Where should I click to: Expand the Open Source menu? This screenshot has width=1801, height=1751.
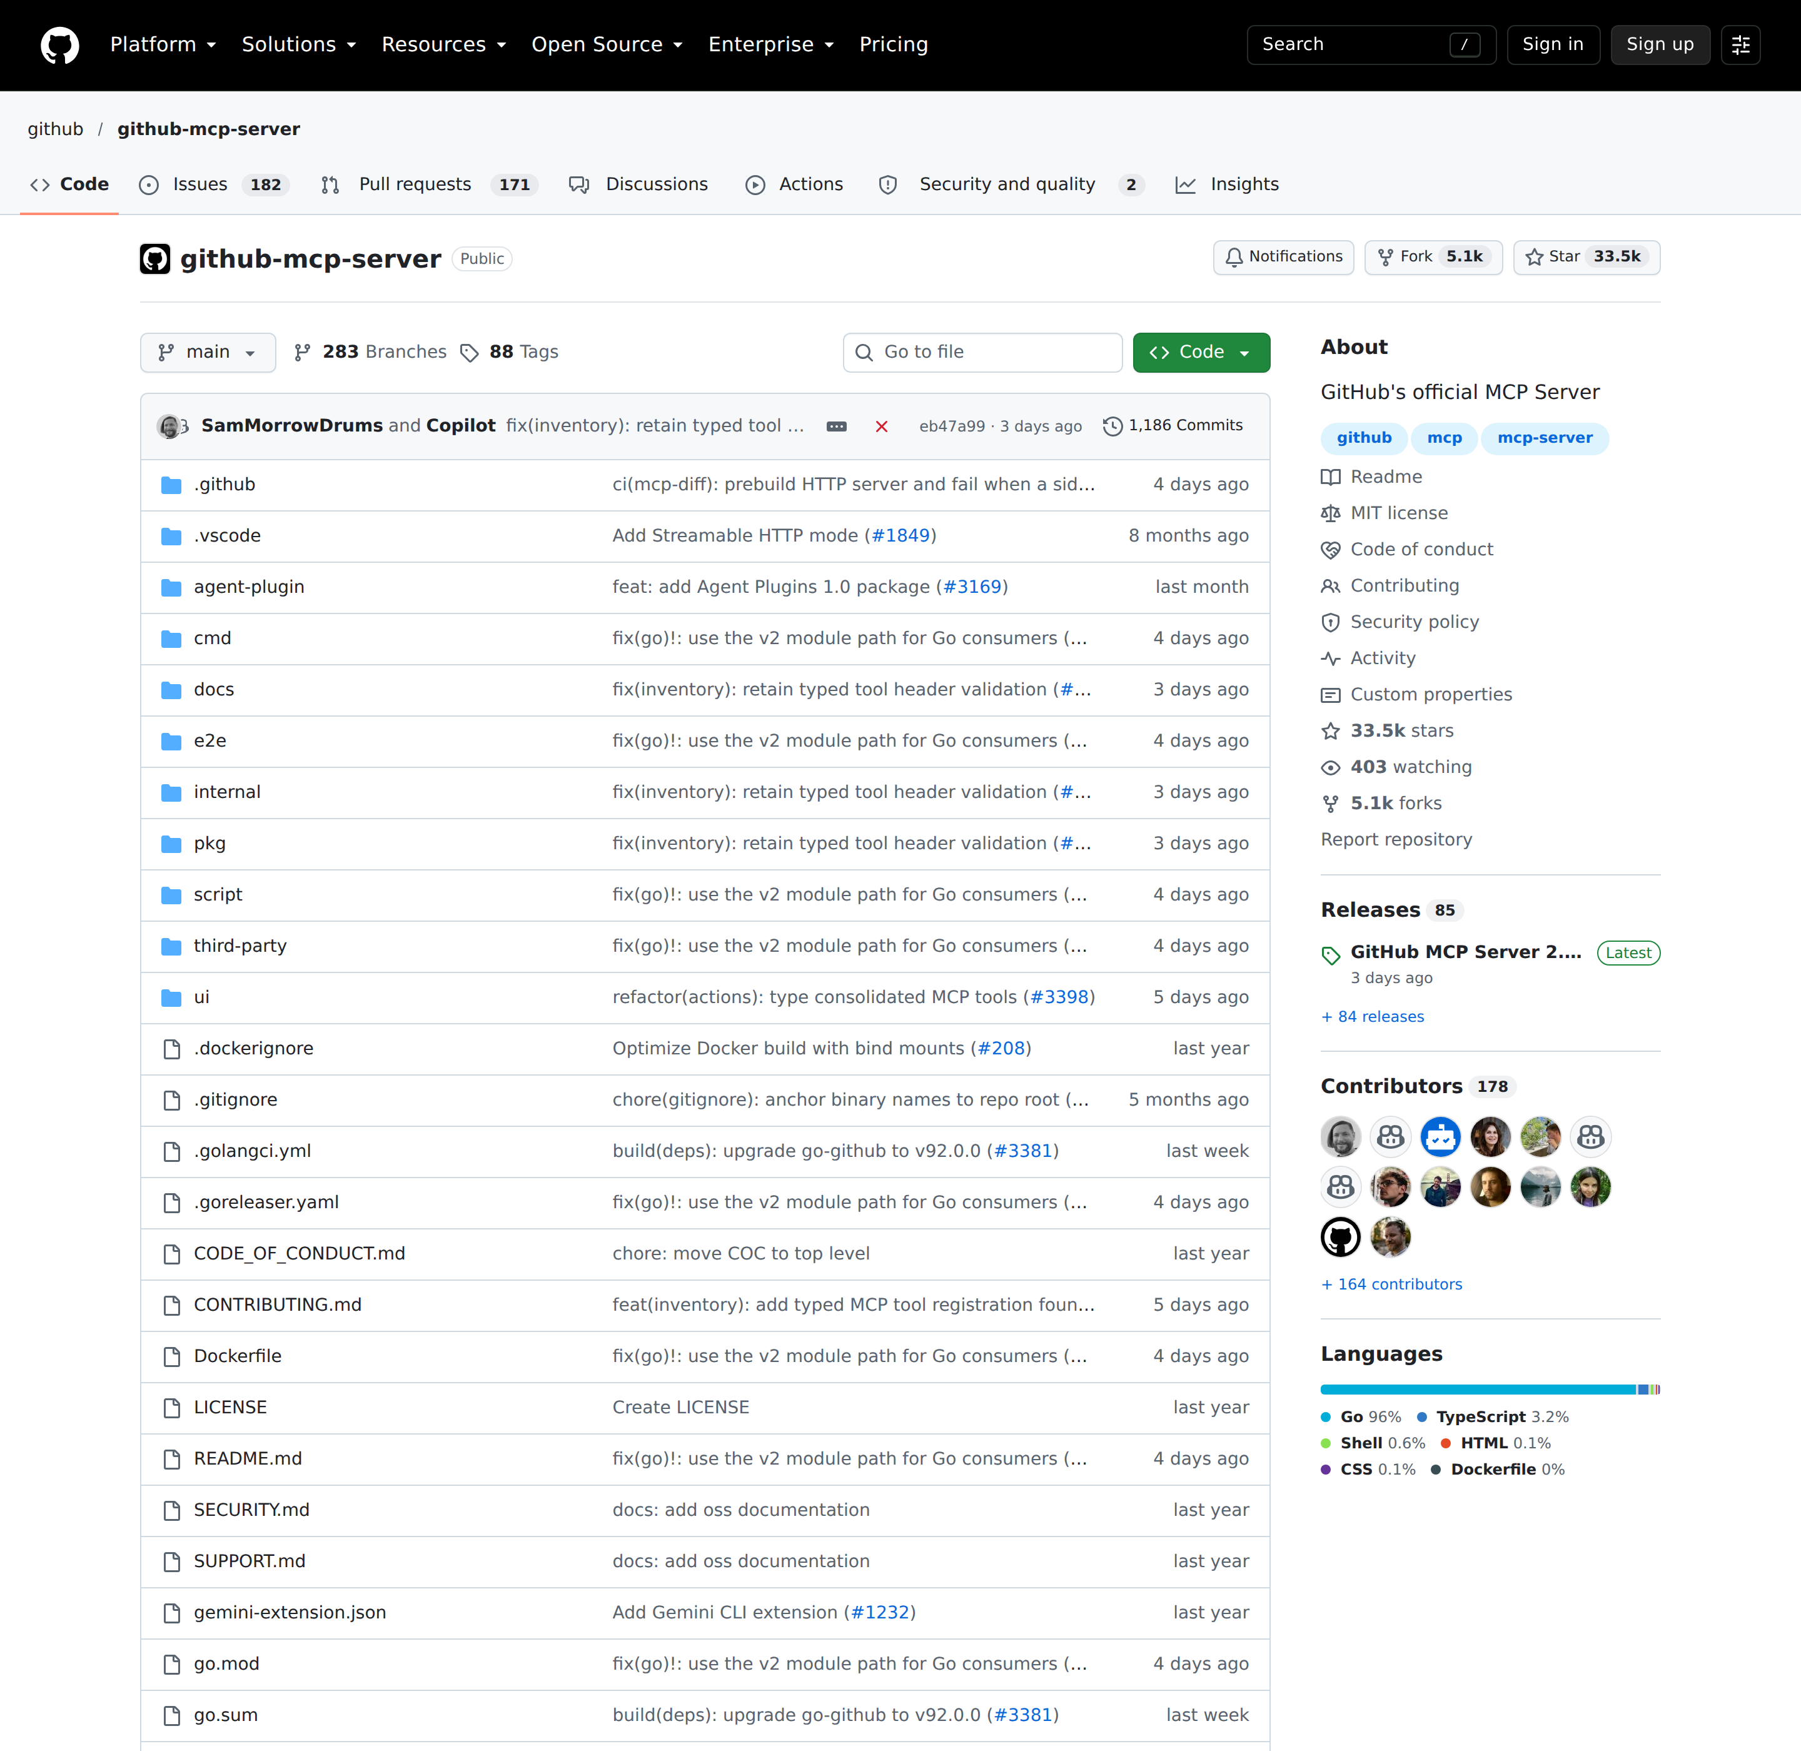(607, 44)
